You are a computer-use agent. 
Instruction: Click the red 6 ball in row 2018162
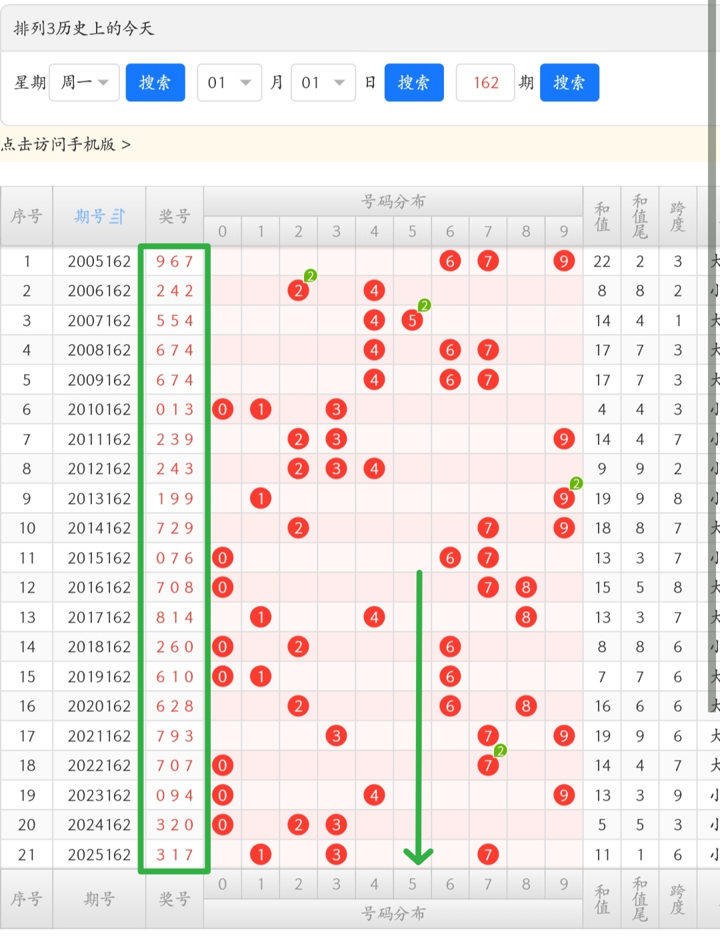click(450, 647)
